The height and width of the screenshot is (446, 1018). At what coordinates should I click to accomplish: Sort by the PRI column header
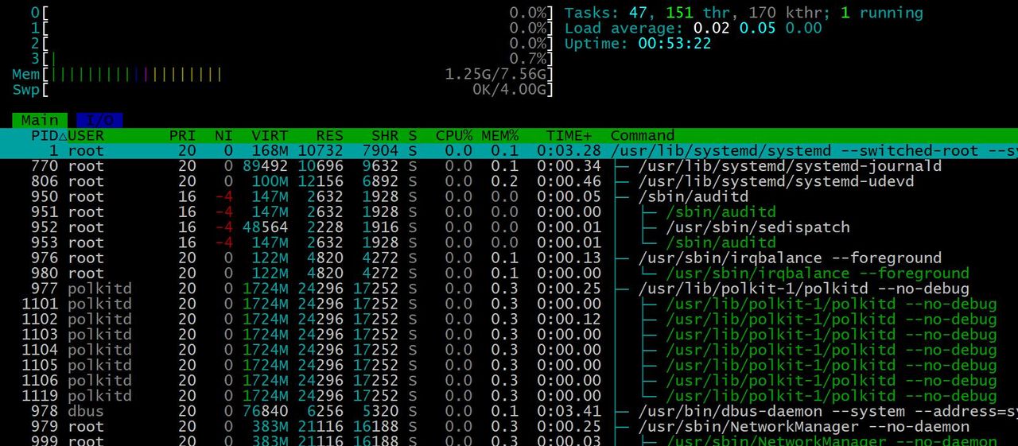pos(182,135)
